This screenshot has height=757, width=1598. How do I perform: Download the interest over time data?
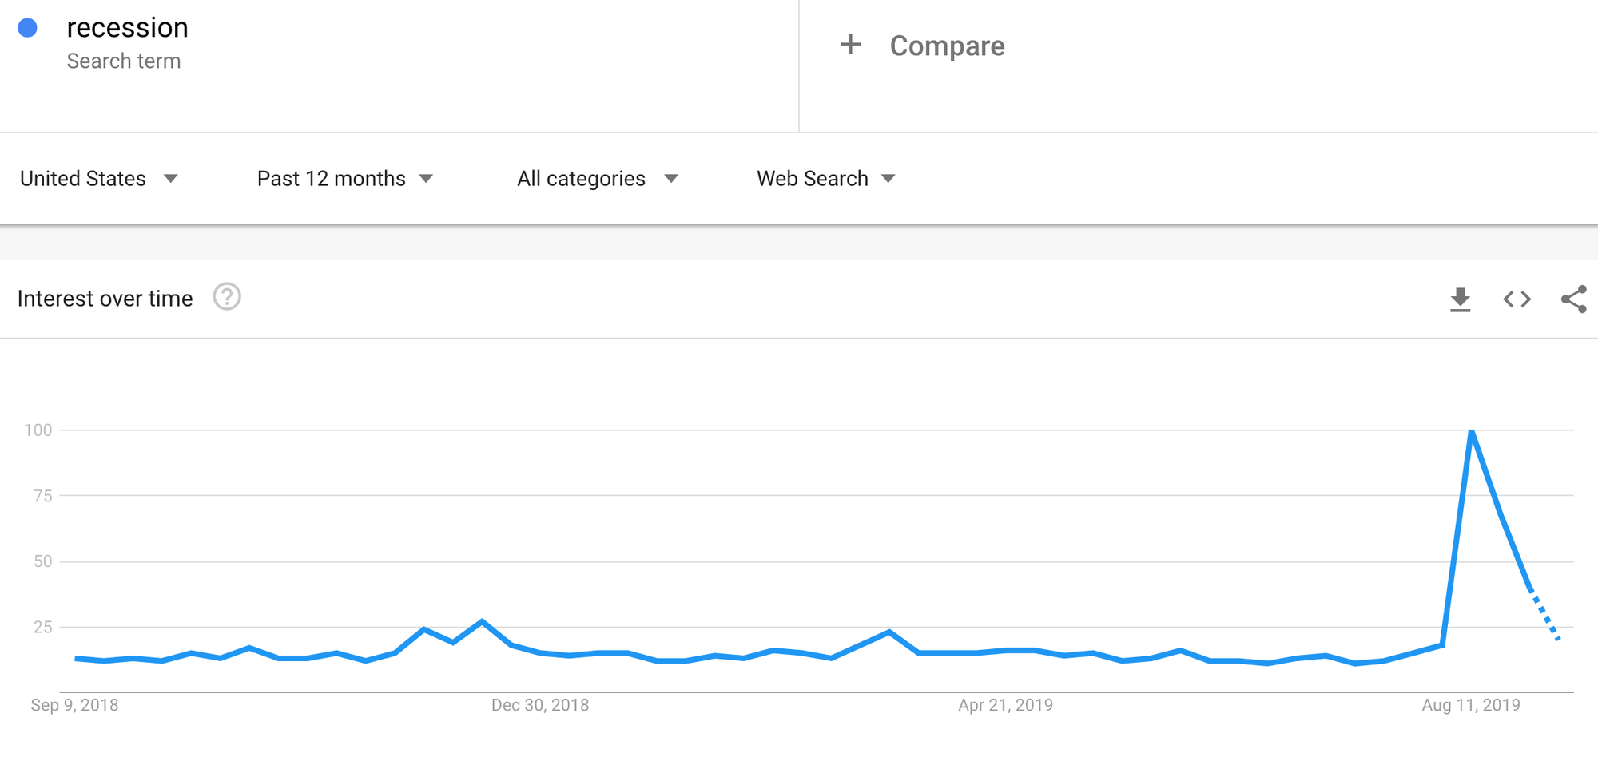tap(1460, 299)
